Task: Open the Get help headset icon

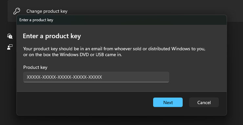Action: [10, 36]
